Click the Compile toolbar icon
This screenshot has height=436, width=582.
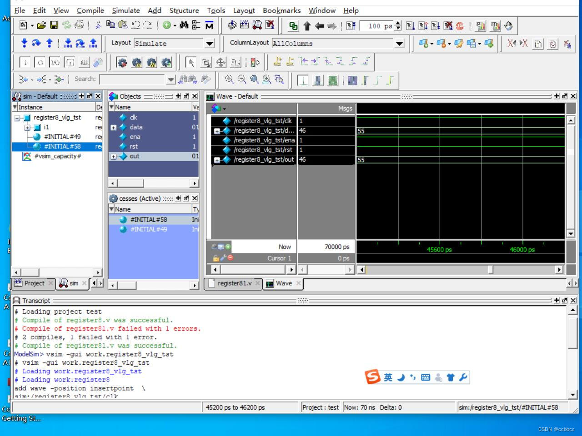click(x=232, y=25)
